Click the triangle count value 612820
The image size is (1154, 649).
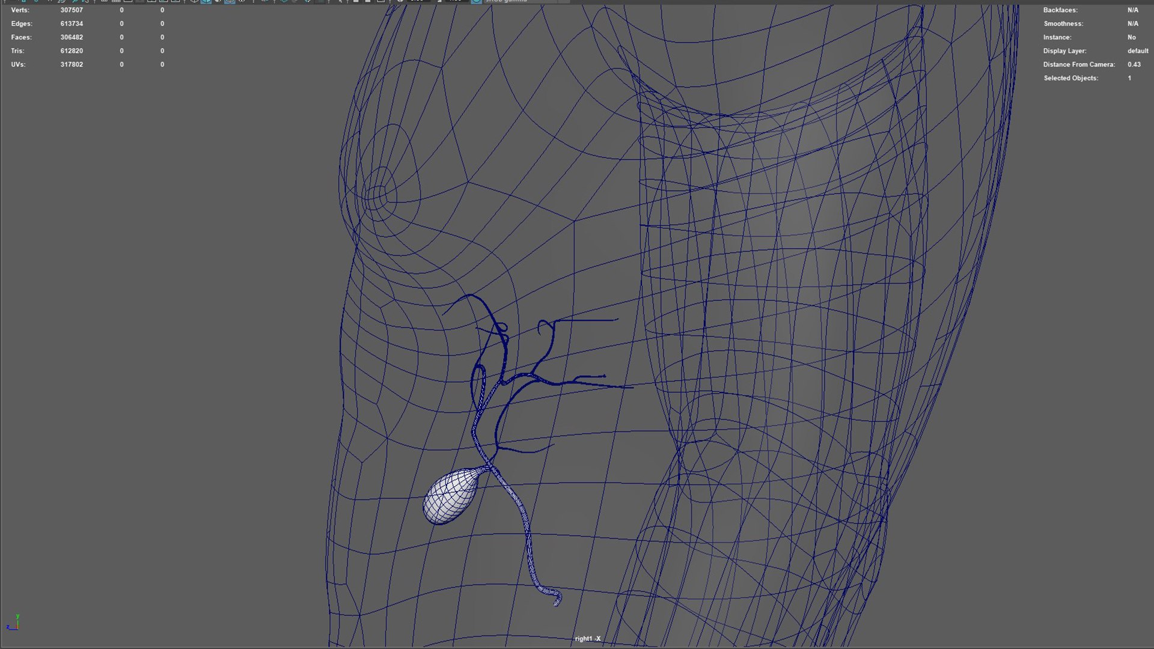72,51
